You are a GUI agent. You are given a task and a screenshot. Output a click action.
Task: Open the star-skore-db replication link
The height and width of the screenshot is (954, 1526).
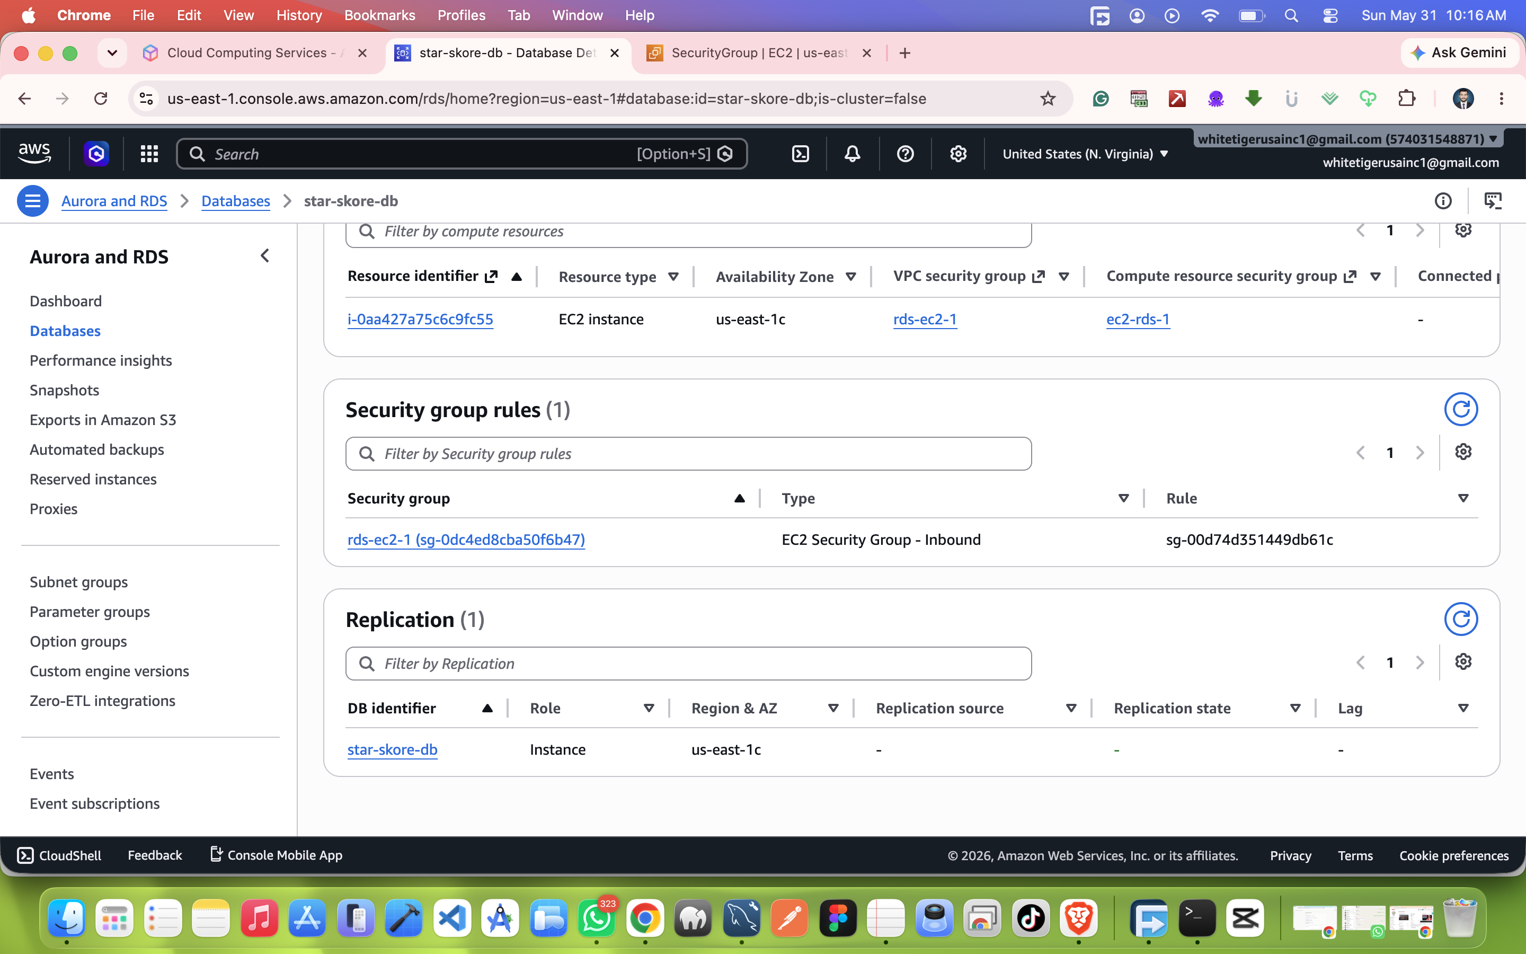(x=392, y=749)
